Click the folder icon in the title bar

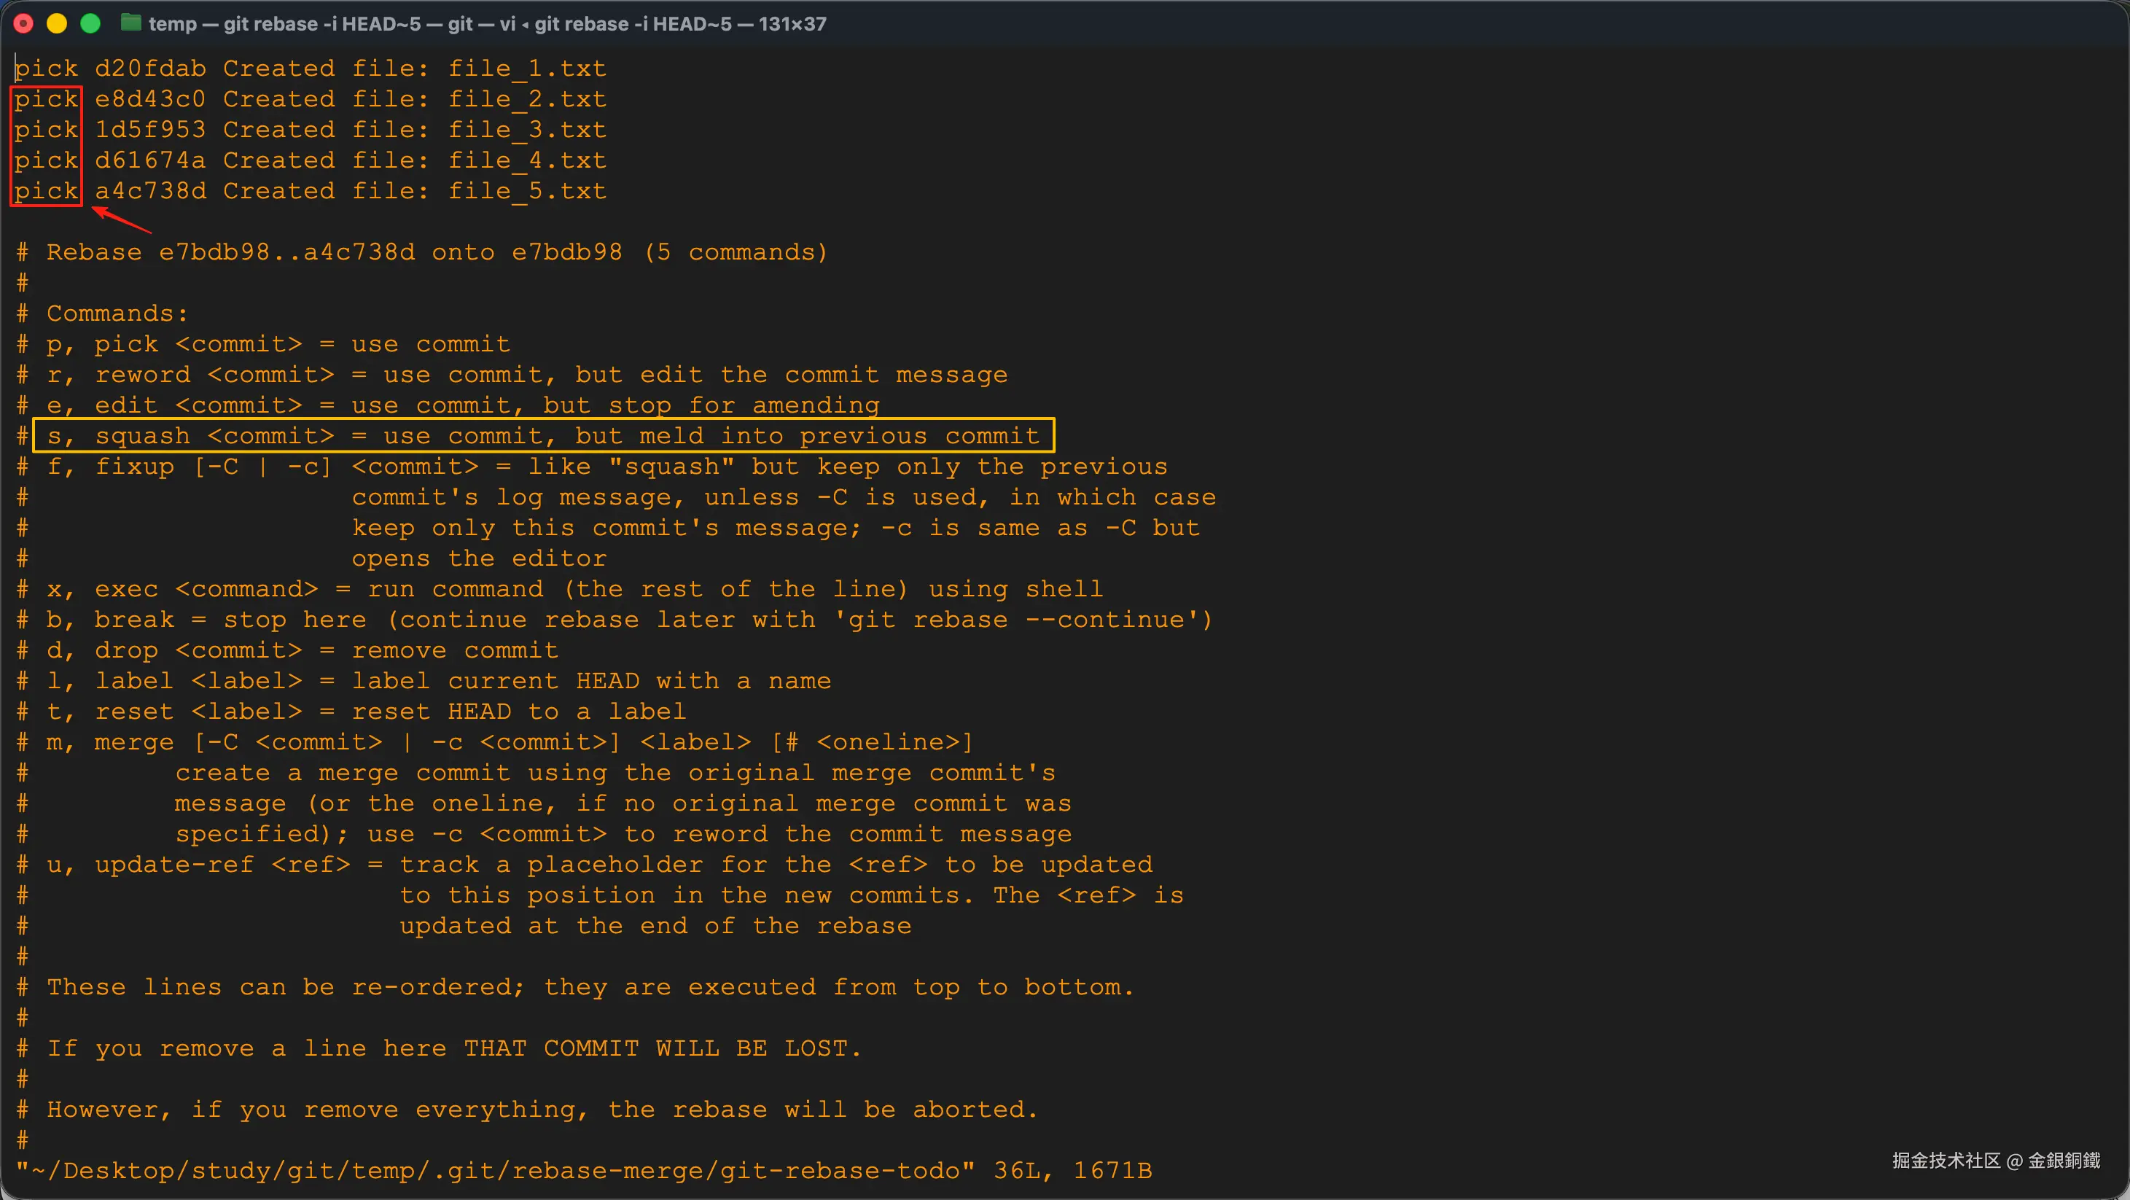(130, 23)
